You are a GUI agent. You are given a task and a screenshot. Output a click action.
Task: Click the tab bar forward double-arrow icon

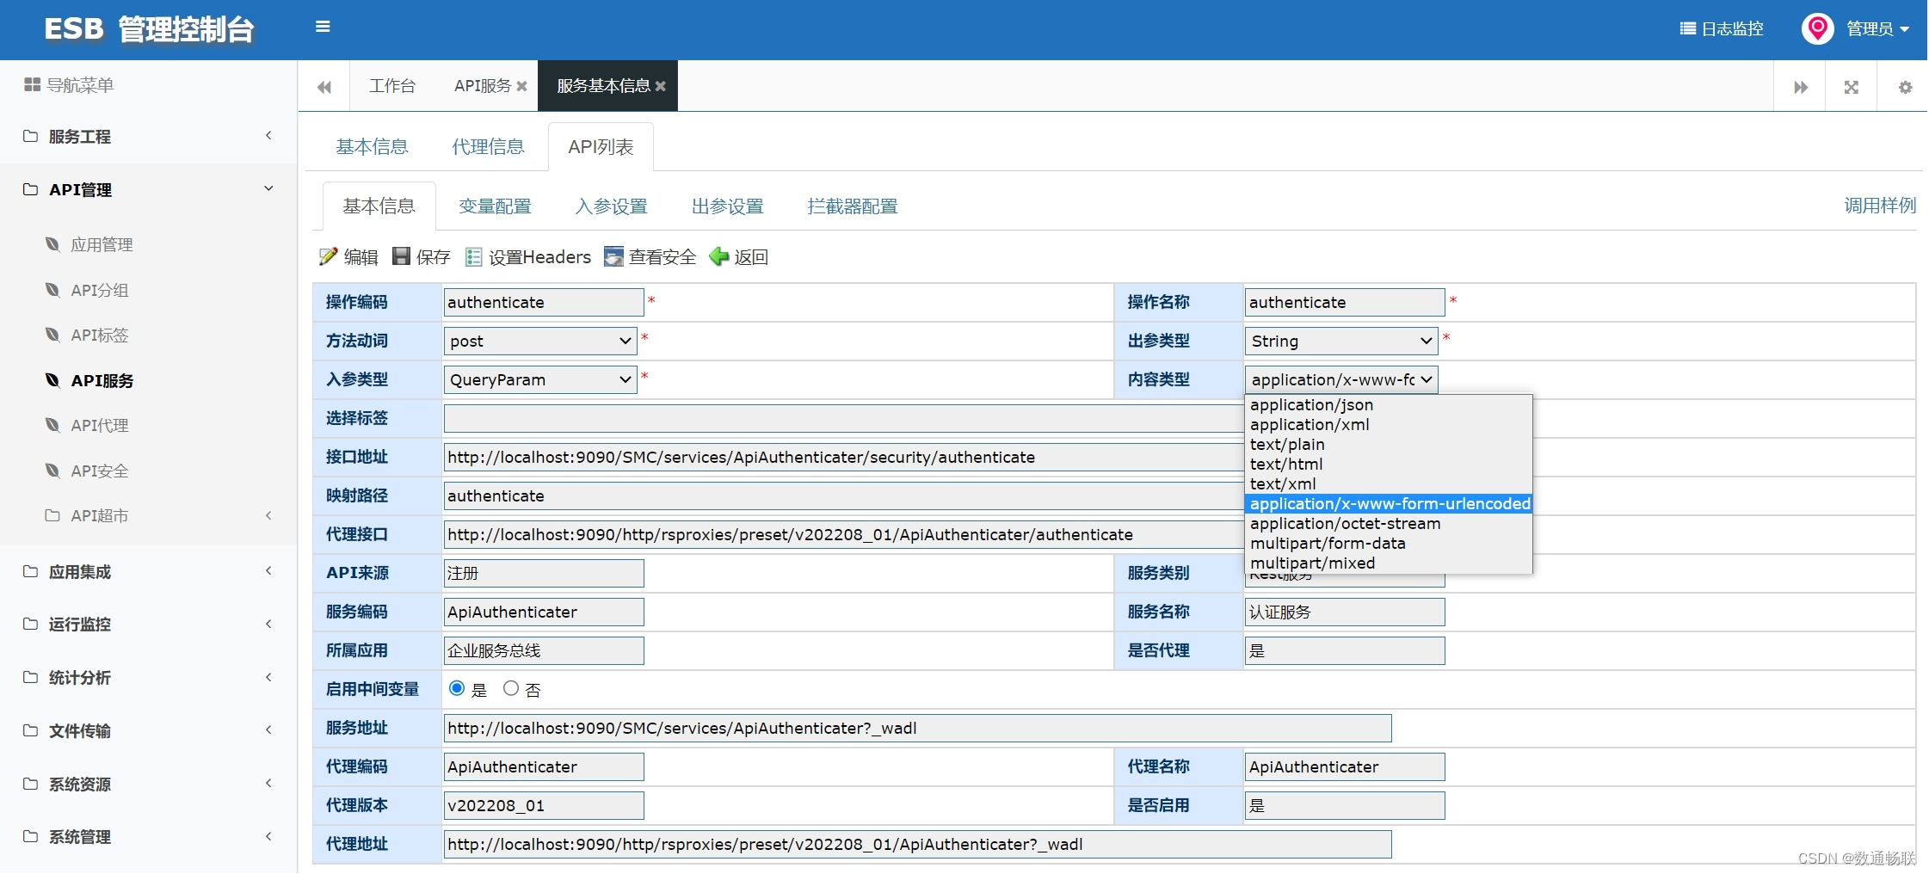point(1801,87)
